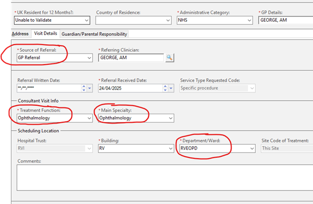Viewport: 313px width, 204px height.
Task: Click the Visit Details tab
Action: coord(46,33)
